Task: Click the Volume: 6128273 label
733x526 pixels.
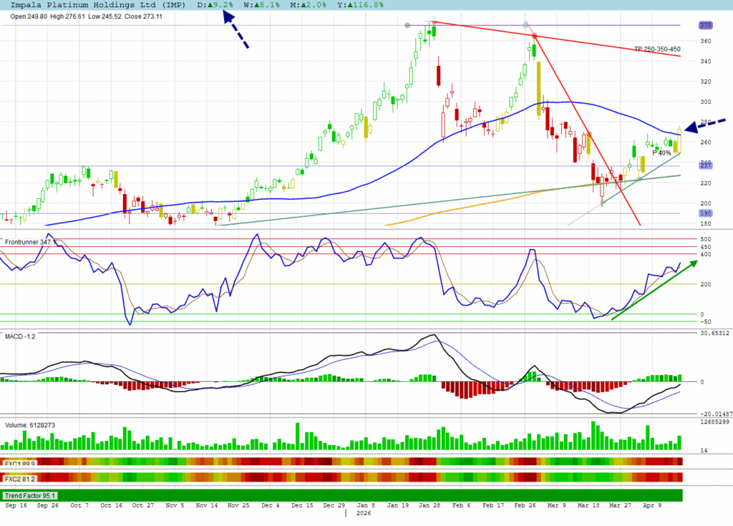Action: pos(30,425)
